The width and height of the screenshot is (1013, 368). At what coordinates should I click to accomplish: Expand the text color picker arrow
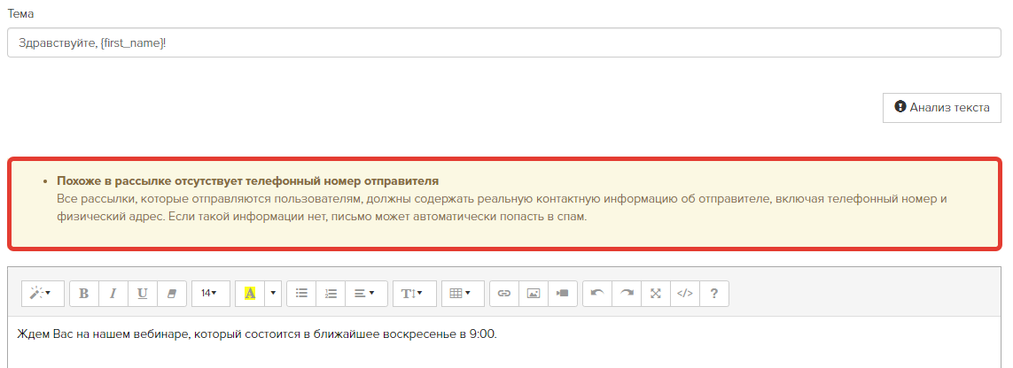pyautogui.click(x=273, y=293)
